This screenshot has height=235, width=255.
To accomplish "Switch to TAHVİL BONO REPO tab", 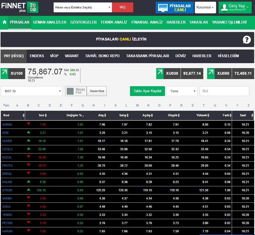I will click(102, 56).
